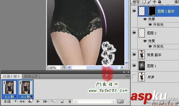The image size is (179, 106).
Task: Select layer named 图层 1
Action: click(152, 66)
